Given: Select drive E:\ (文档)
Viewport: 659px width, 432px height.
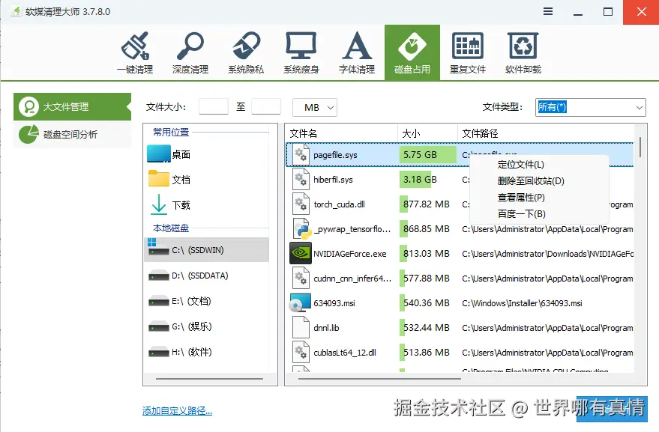Looking at the screenshot, I should [x=206, y=301].
